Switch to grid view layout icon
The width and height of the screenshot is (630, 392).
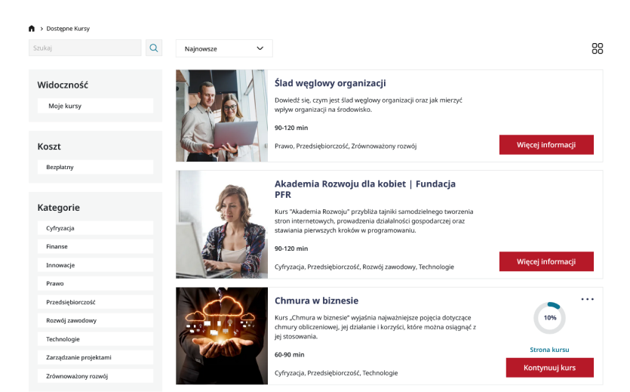[597, 48]
